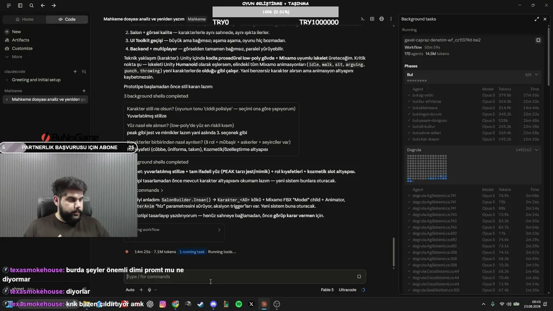Viewport: 553px width, 311px height.
Task: Open Discord from the taskbar
Action: coord(213,304)
